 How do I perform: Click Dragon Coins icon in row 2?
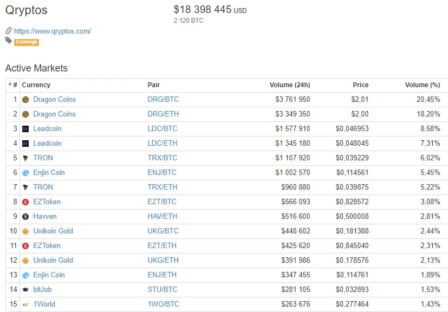25,114
